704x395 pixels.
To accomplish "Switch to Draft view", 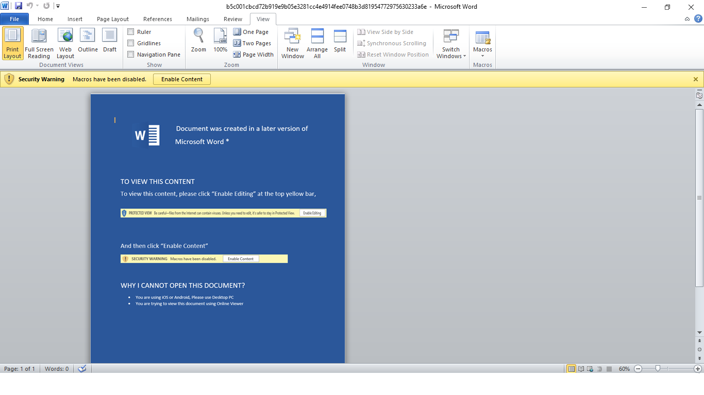I will pyautogui.click(x=109, y=43).
